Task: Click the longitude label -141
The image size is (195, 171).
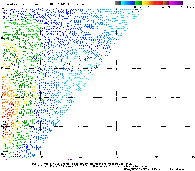Action: click(x=117, y=157)
